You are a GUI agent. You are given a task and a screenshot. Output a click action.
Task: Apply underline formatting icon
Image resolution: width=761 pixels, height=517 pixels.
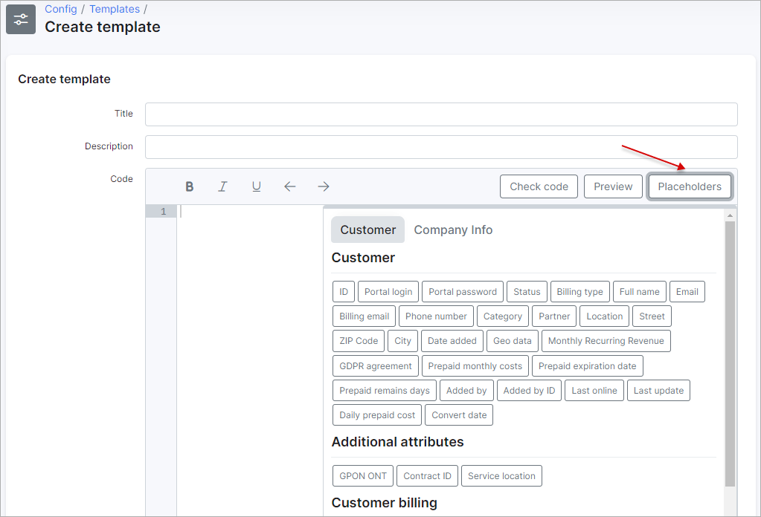click(256, 186)
